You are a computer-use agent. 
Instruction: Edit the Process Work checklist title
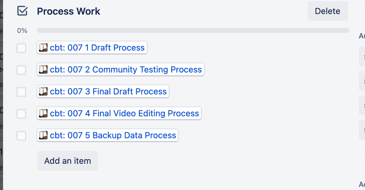click(68, 11)
